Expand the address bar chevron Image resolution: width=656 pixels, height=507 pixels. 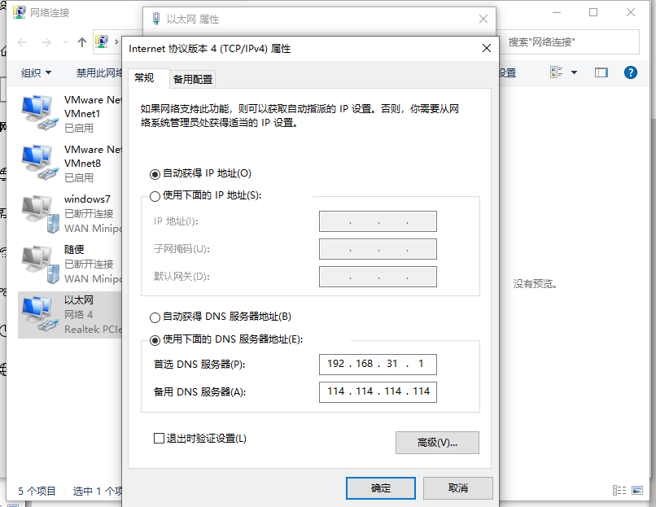(117, 42)
